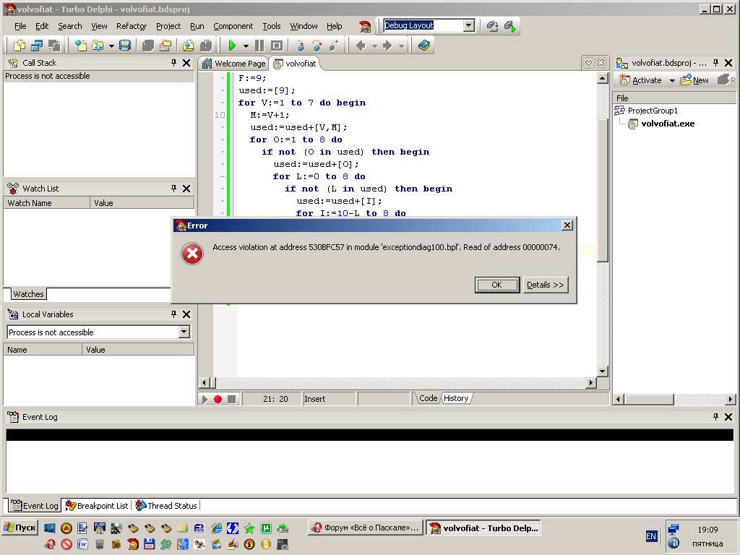The width and height of the screenshot is (740, 555).
Task: Open the Debug Layout dropdown
Action: 468,26
